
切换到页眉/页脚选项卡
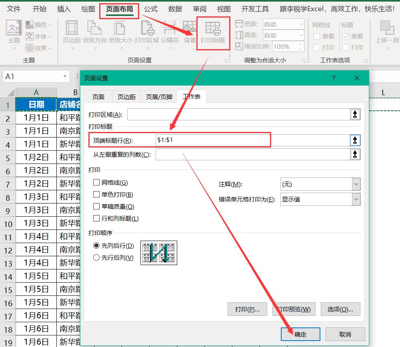pos(158,96)
